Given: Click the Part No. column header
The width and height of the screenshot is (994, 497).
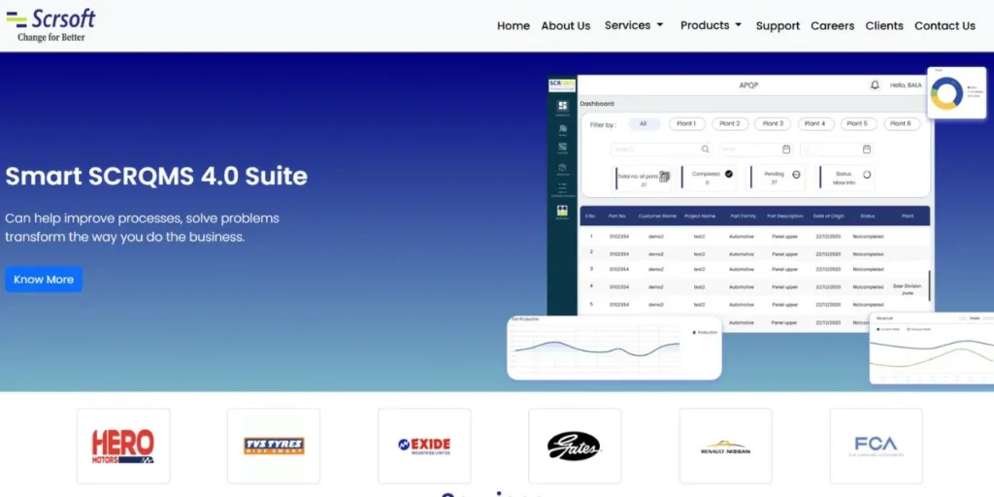Looking at the screenshot, I should (618, 216).
